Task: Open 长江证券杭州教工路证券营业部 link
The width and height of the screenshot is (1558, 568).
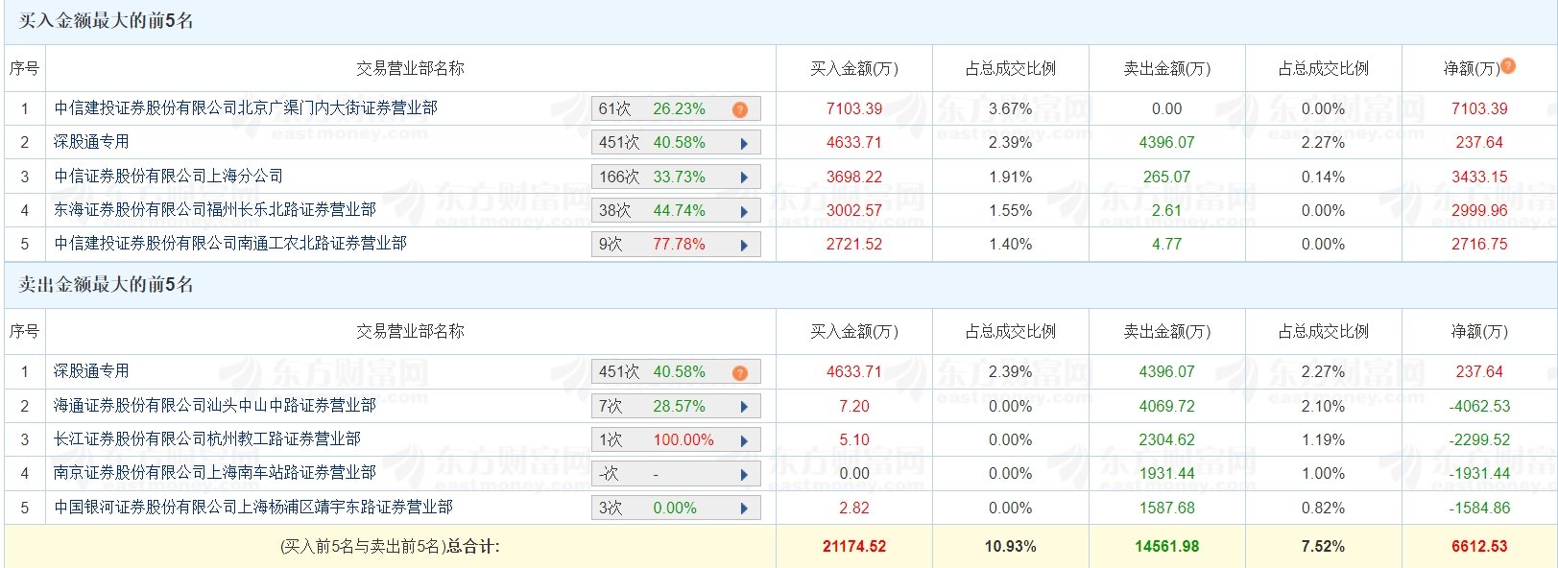Action: tap(207, 438)
